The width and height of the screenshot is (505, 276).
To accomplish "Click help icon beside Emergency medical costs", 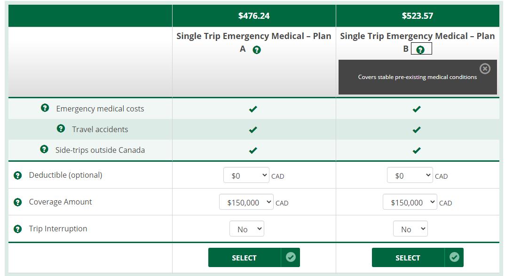I will coord(45,108).
